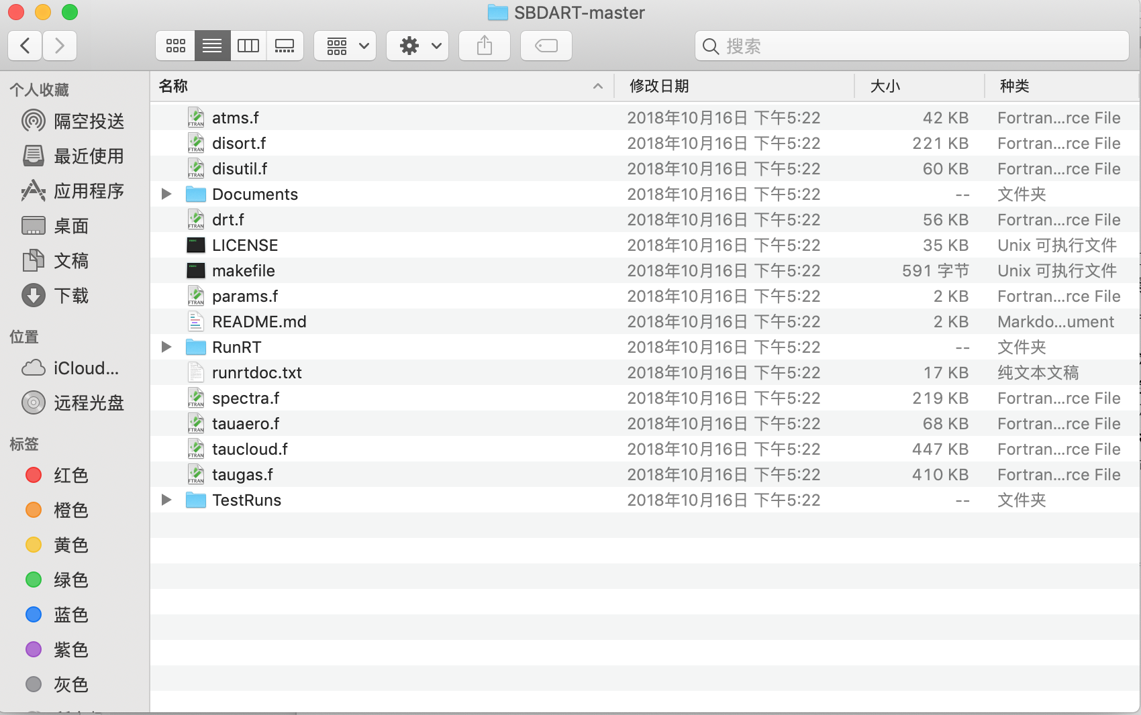Click the edit tags toolbar button
1141x715 pixels.
coord(546,46)
